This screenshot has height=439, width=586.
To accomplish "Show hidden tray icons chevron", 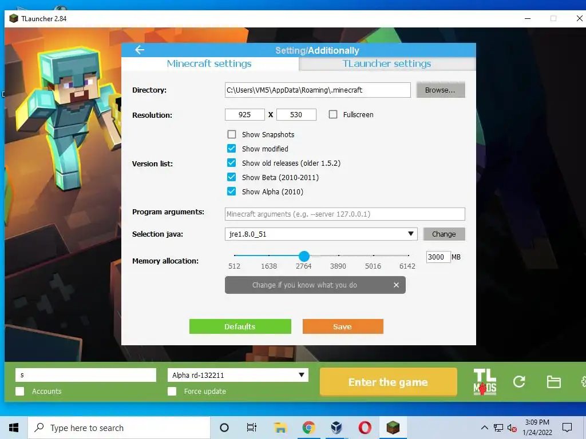I will (484, 428).
